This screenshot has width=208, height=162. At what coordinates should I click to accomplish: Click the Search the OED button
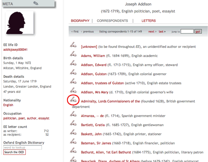(x=15, y=152)
